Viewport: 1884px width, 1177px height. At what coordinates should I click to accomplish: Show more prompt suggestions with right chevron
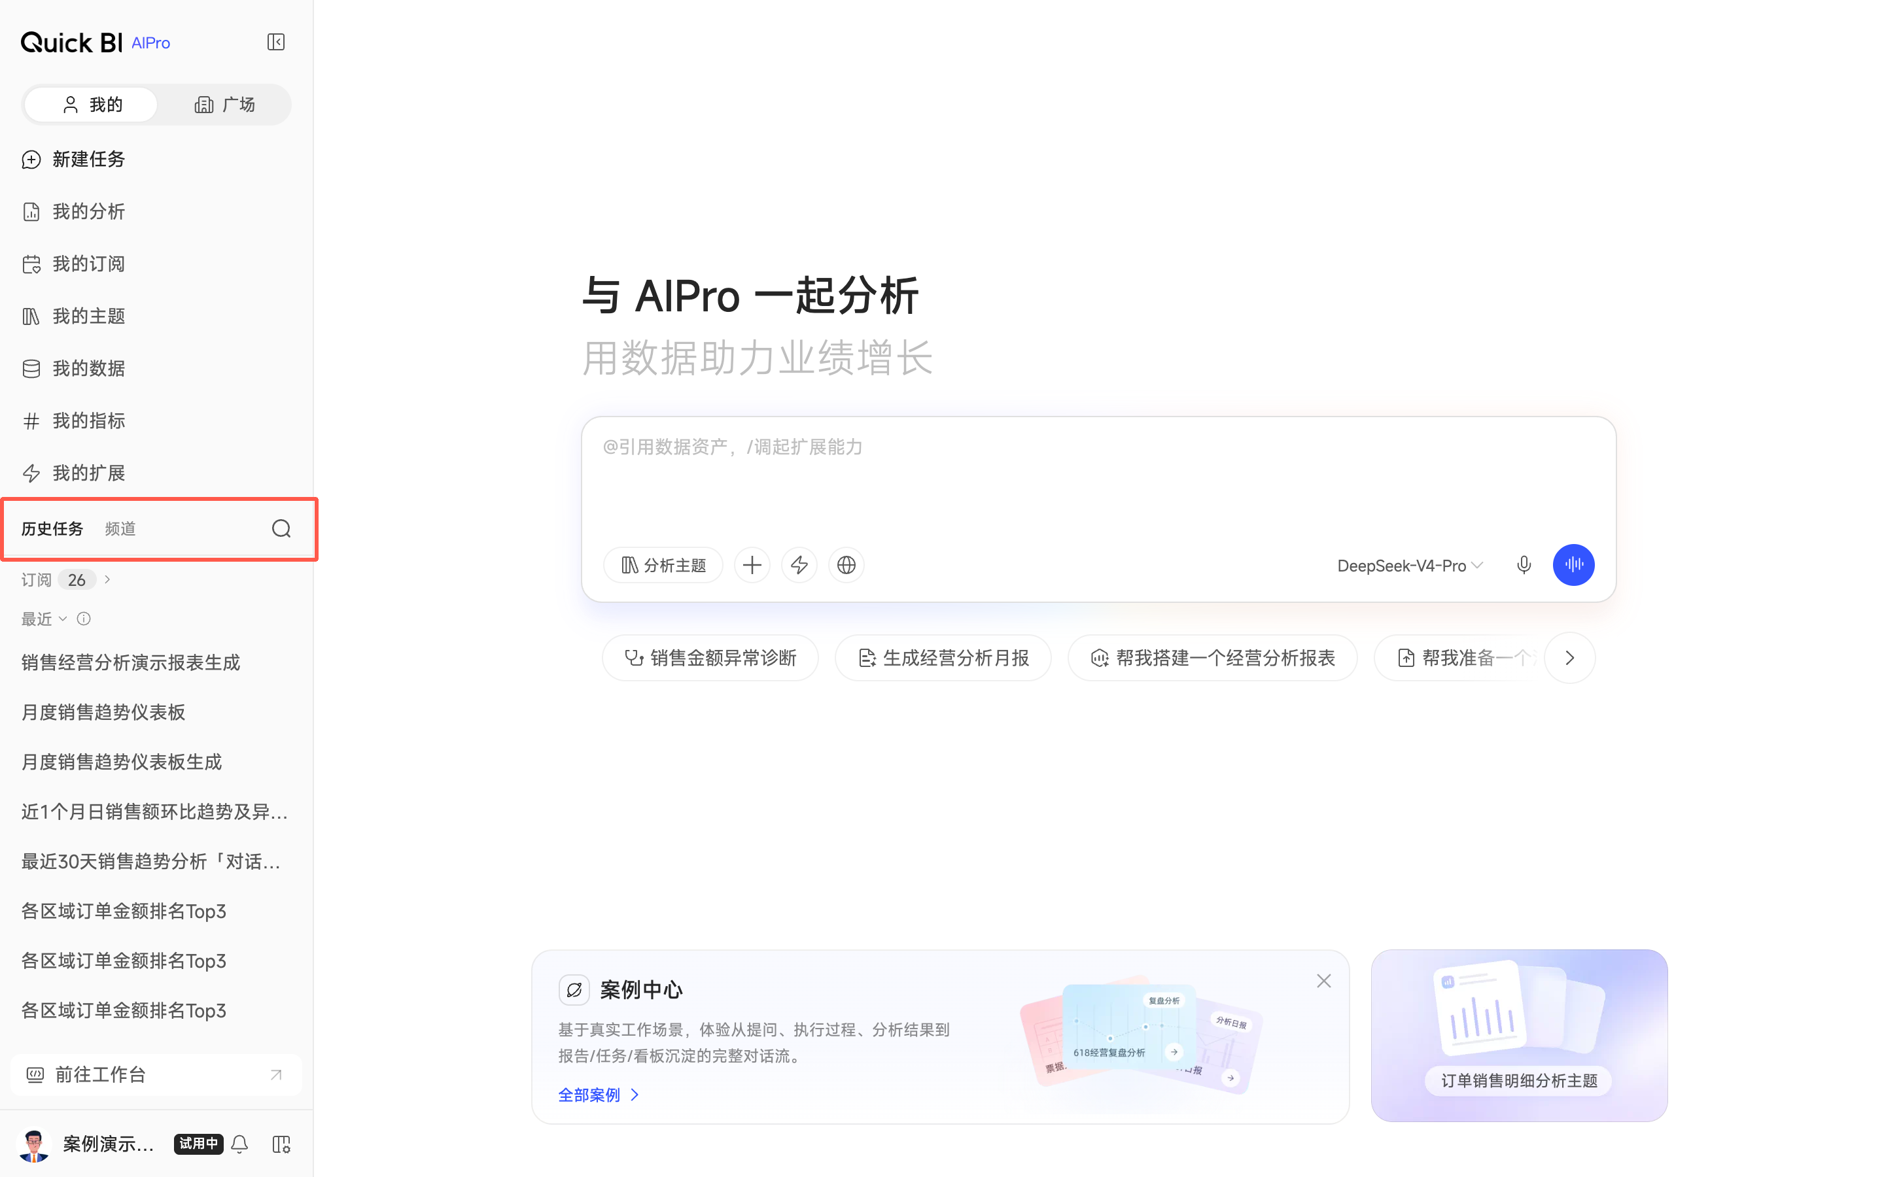point(1569,658)
